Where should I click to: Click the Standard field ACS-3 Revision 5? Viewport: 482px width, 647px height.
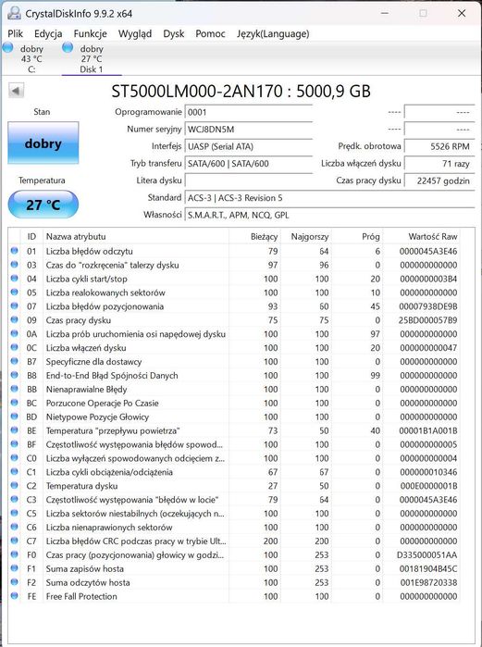pyautogui.click(x=329, y=198)
